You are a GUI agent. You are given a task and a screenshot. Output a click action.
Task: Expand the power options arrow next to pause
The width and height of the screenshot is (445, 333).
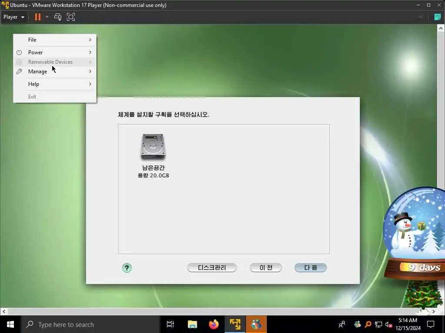click(47, 17)
